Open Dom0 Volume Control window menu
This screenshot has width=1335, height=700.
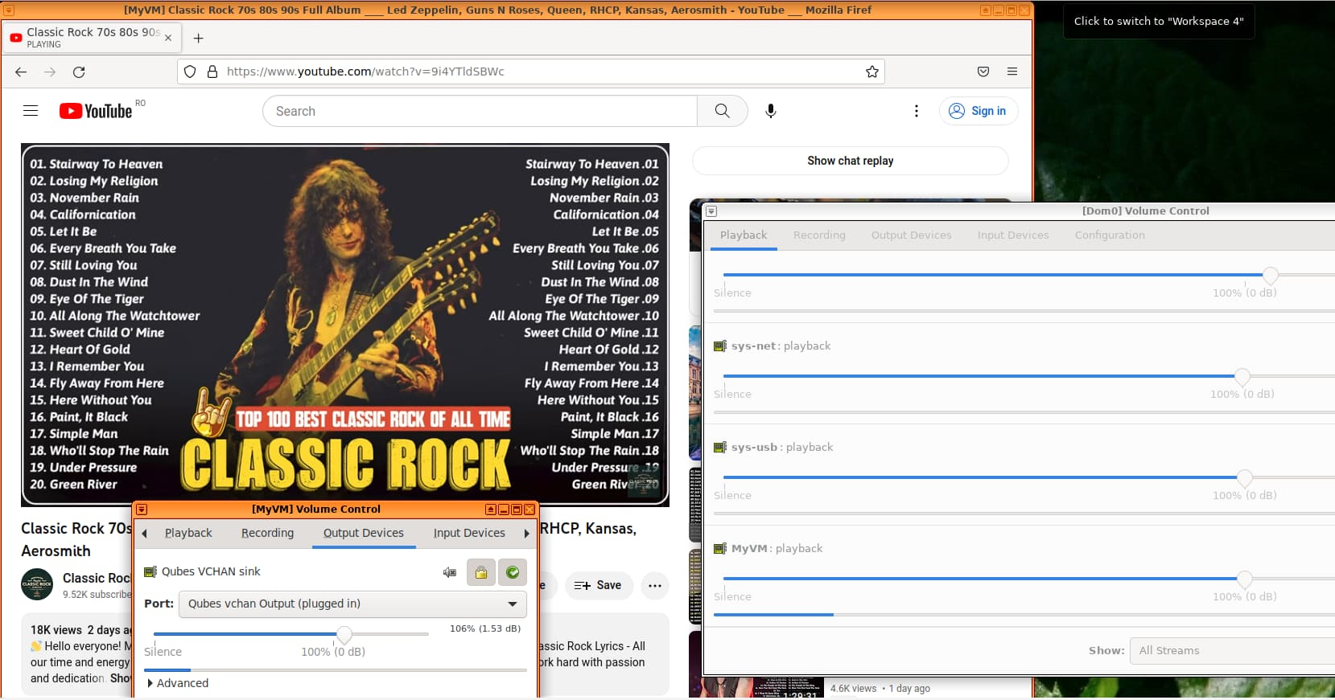point(711,211)
